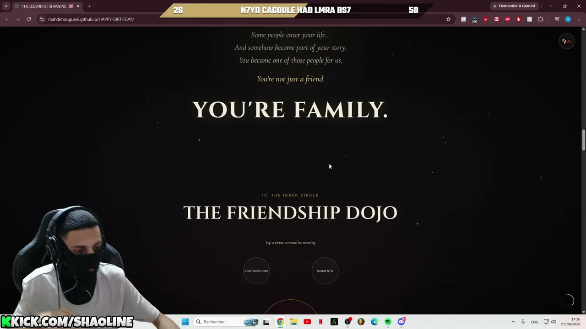Image resolution: width=586 pixels, height=329 pixels.
Task: Open the Windows Start menu
Action: tap(185, 322)
